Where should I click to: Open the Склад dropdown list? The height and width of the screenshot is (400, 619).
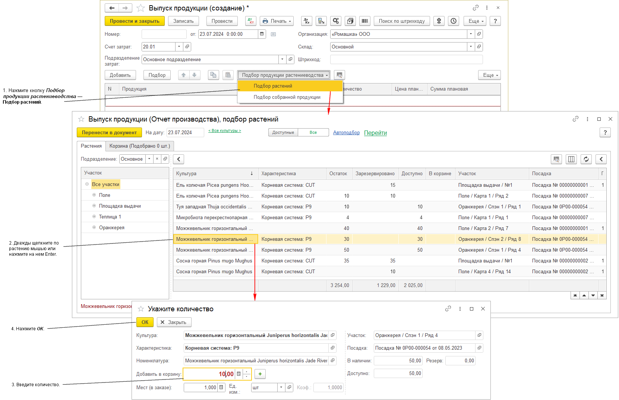[471, 47]
